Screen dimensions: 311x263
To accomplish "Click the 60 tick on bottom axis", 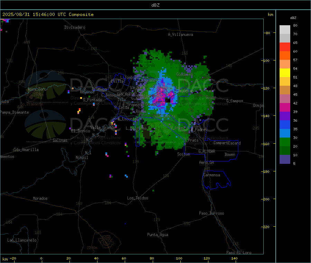I will pos(124,259).
